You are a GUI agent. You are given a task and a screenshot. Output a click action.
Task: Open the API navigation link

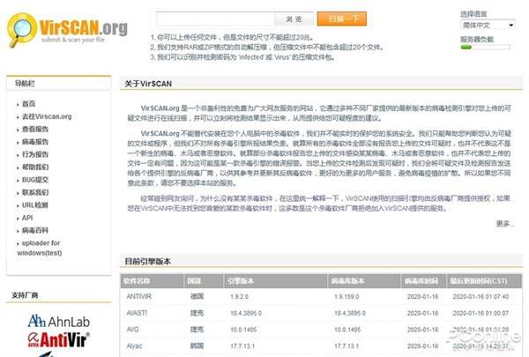pyautogui.click(x=27, y=218)
